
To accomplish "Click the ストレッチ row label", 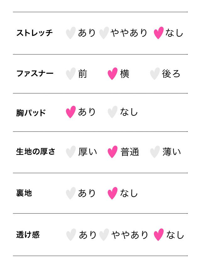I will coord(35,33).
